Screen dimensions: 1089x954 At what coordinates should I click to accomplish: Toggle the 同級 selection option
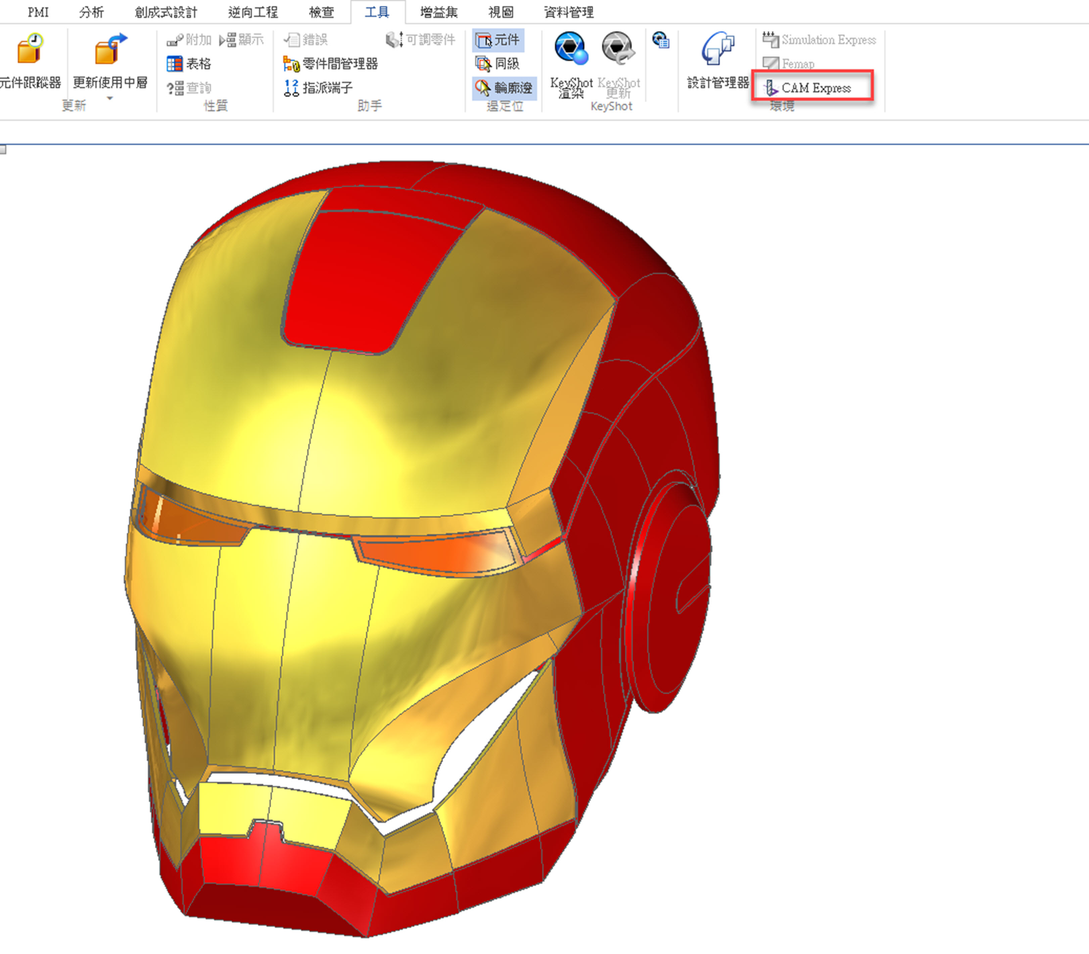click(498, 64)
